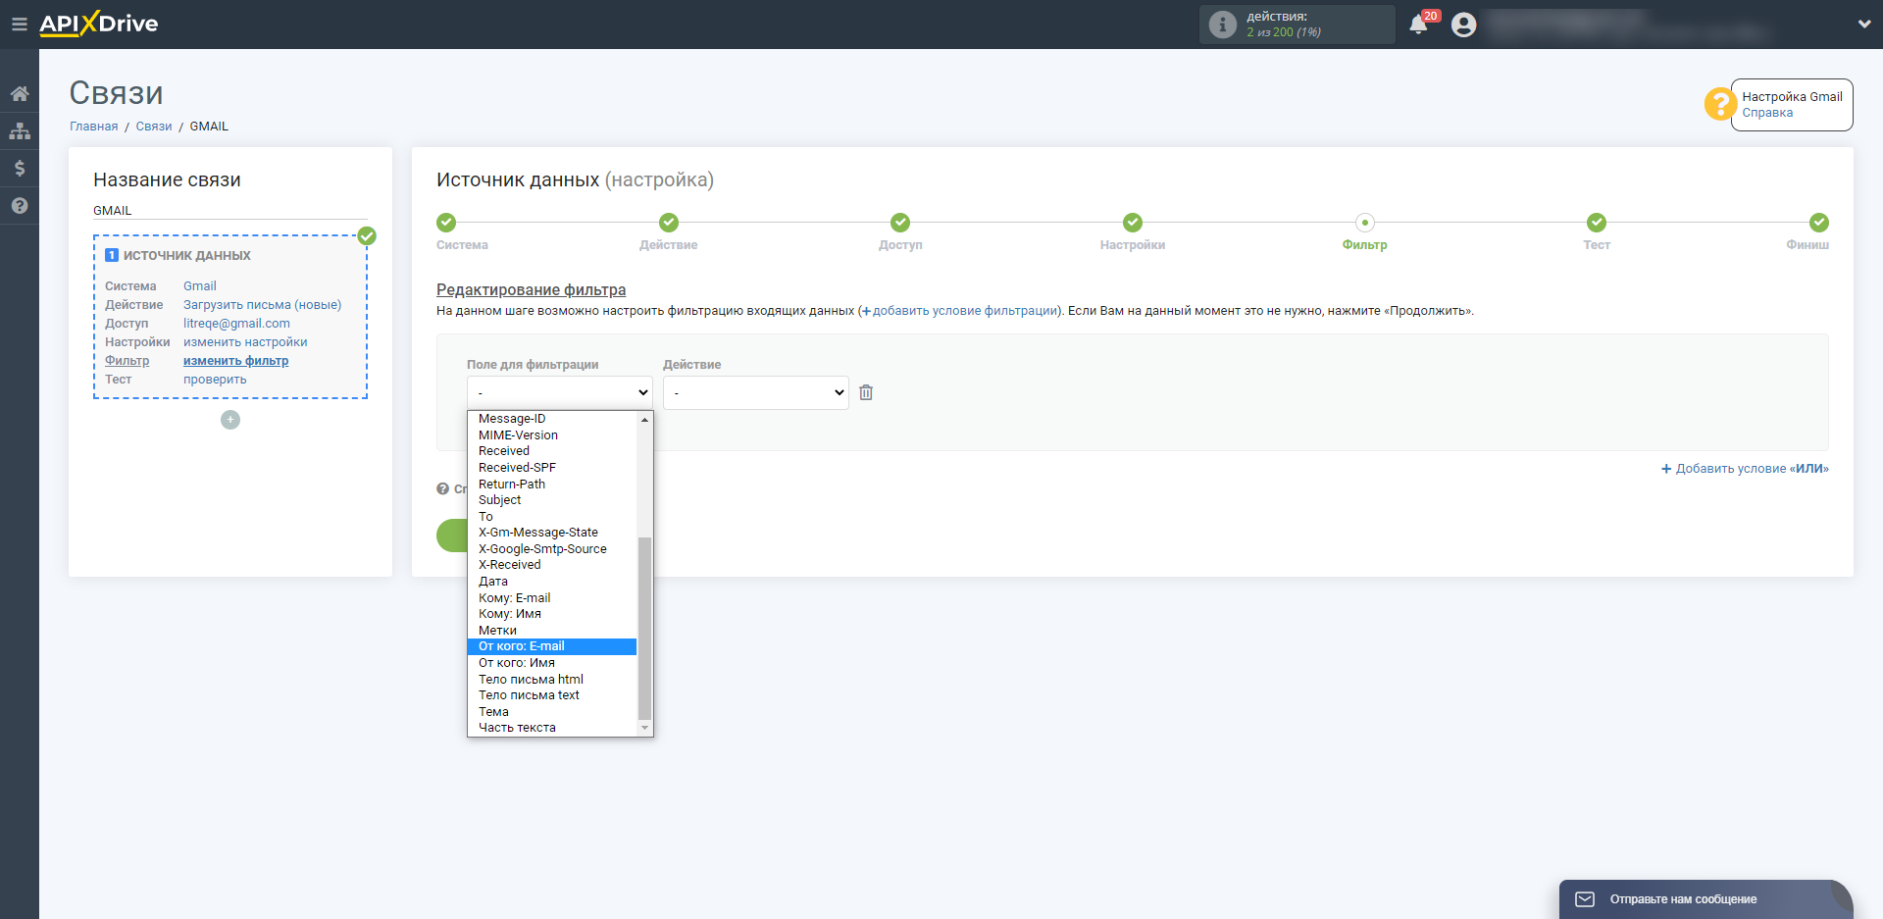Select Message-ID option

pyautogui.click(x=552, y=419)
